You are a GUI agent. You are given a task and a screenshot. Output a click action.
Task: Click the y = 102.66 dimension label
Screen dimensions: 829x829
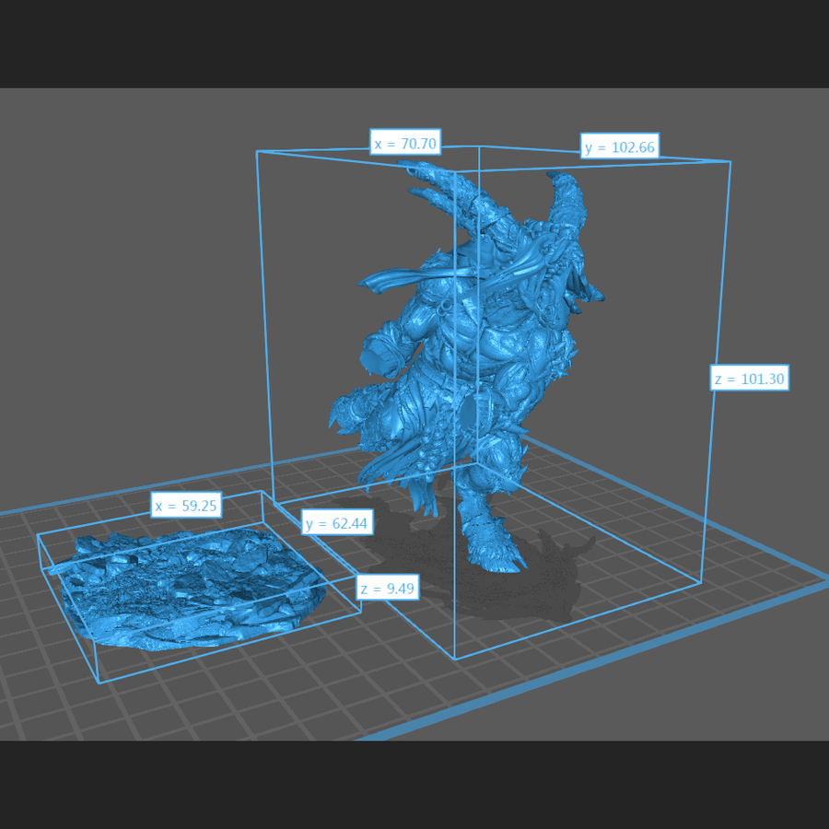[619, 146]
